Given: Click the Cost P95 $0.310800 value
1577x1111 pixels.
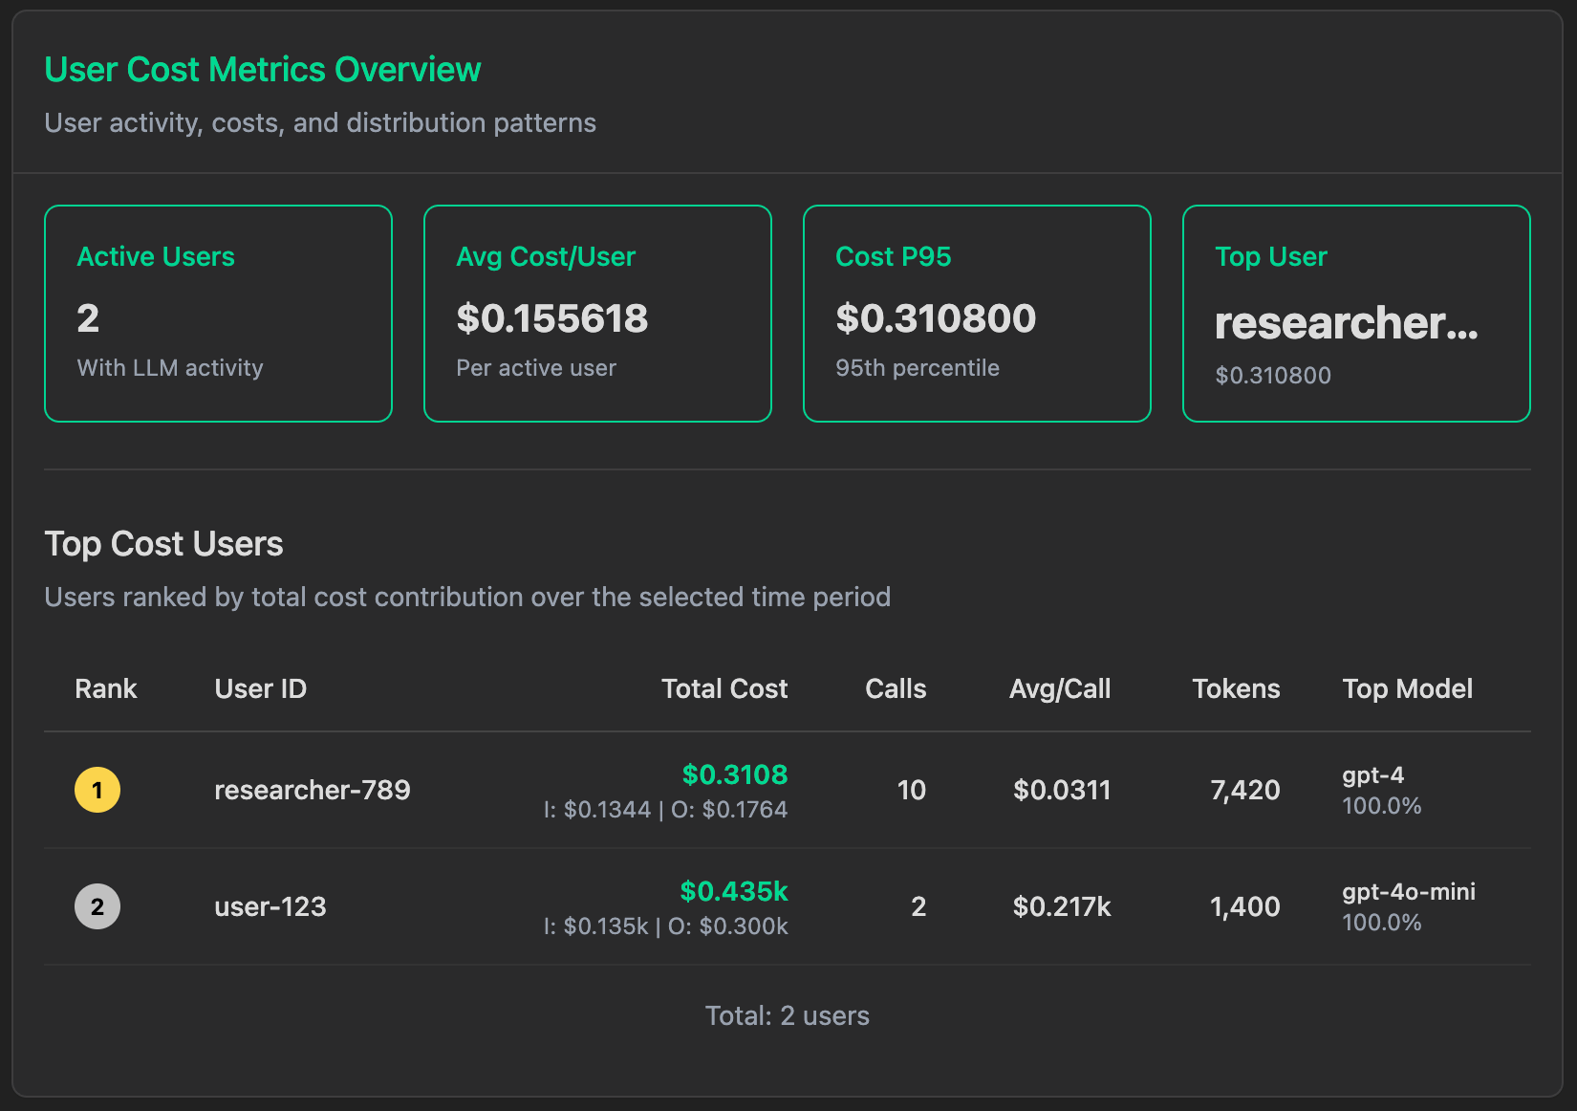Looking at the screenshot, I should pos(936,318).
